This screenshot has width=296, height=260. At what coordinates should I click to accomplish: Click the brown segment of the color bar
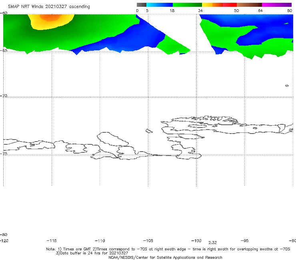click(249, 5)
